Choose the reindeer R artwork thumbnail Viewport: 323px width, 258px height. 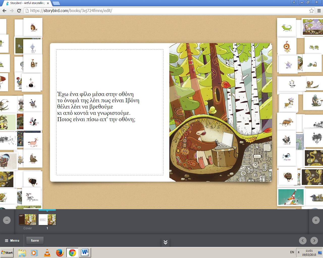[x=288, y=103]
